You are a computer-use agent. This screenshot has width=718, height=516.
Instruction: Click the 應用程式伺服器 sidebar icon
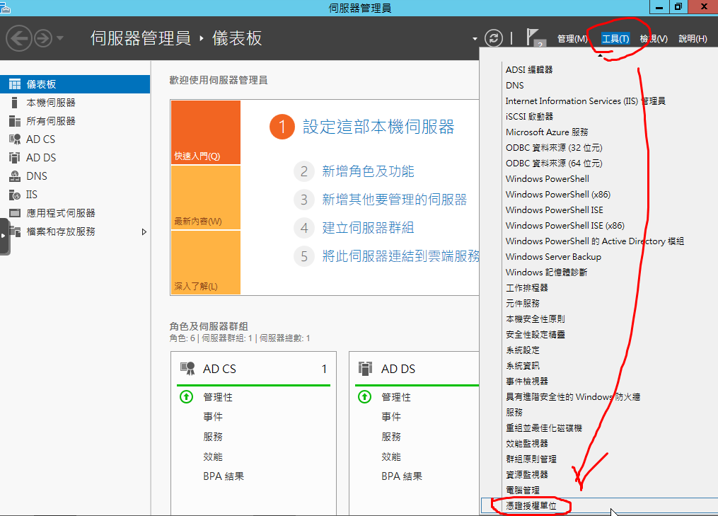pyautogui.click(x=15, y=213)
